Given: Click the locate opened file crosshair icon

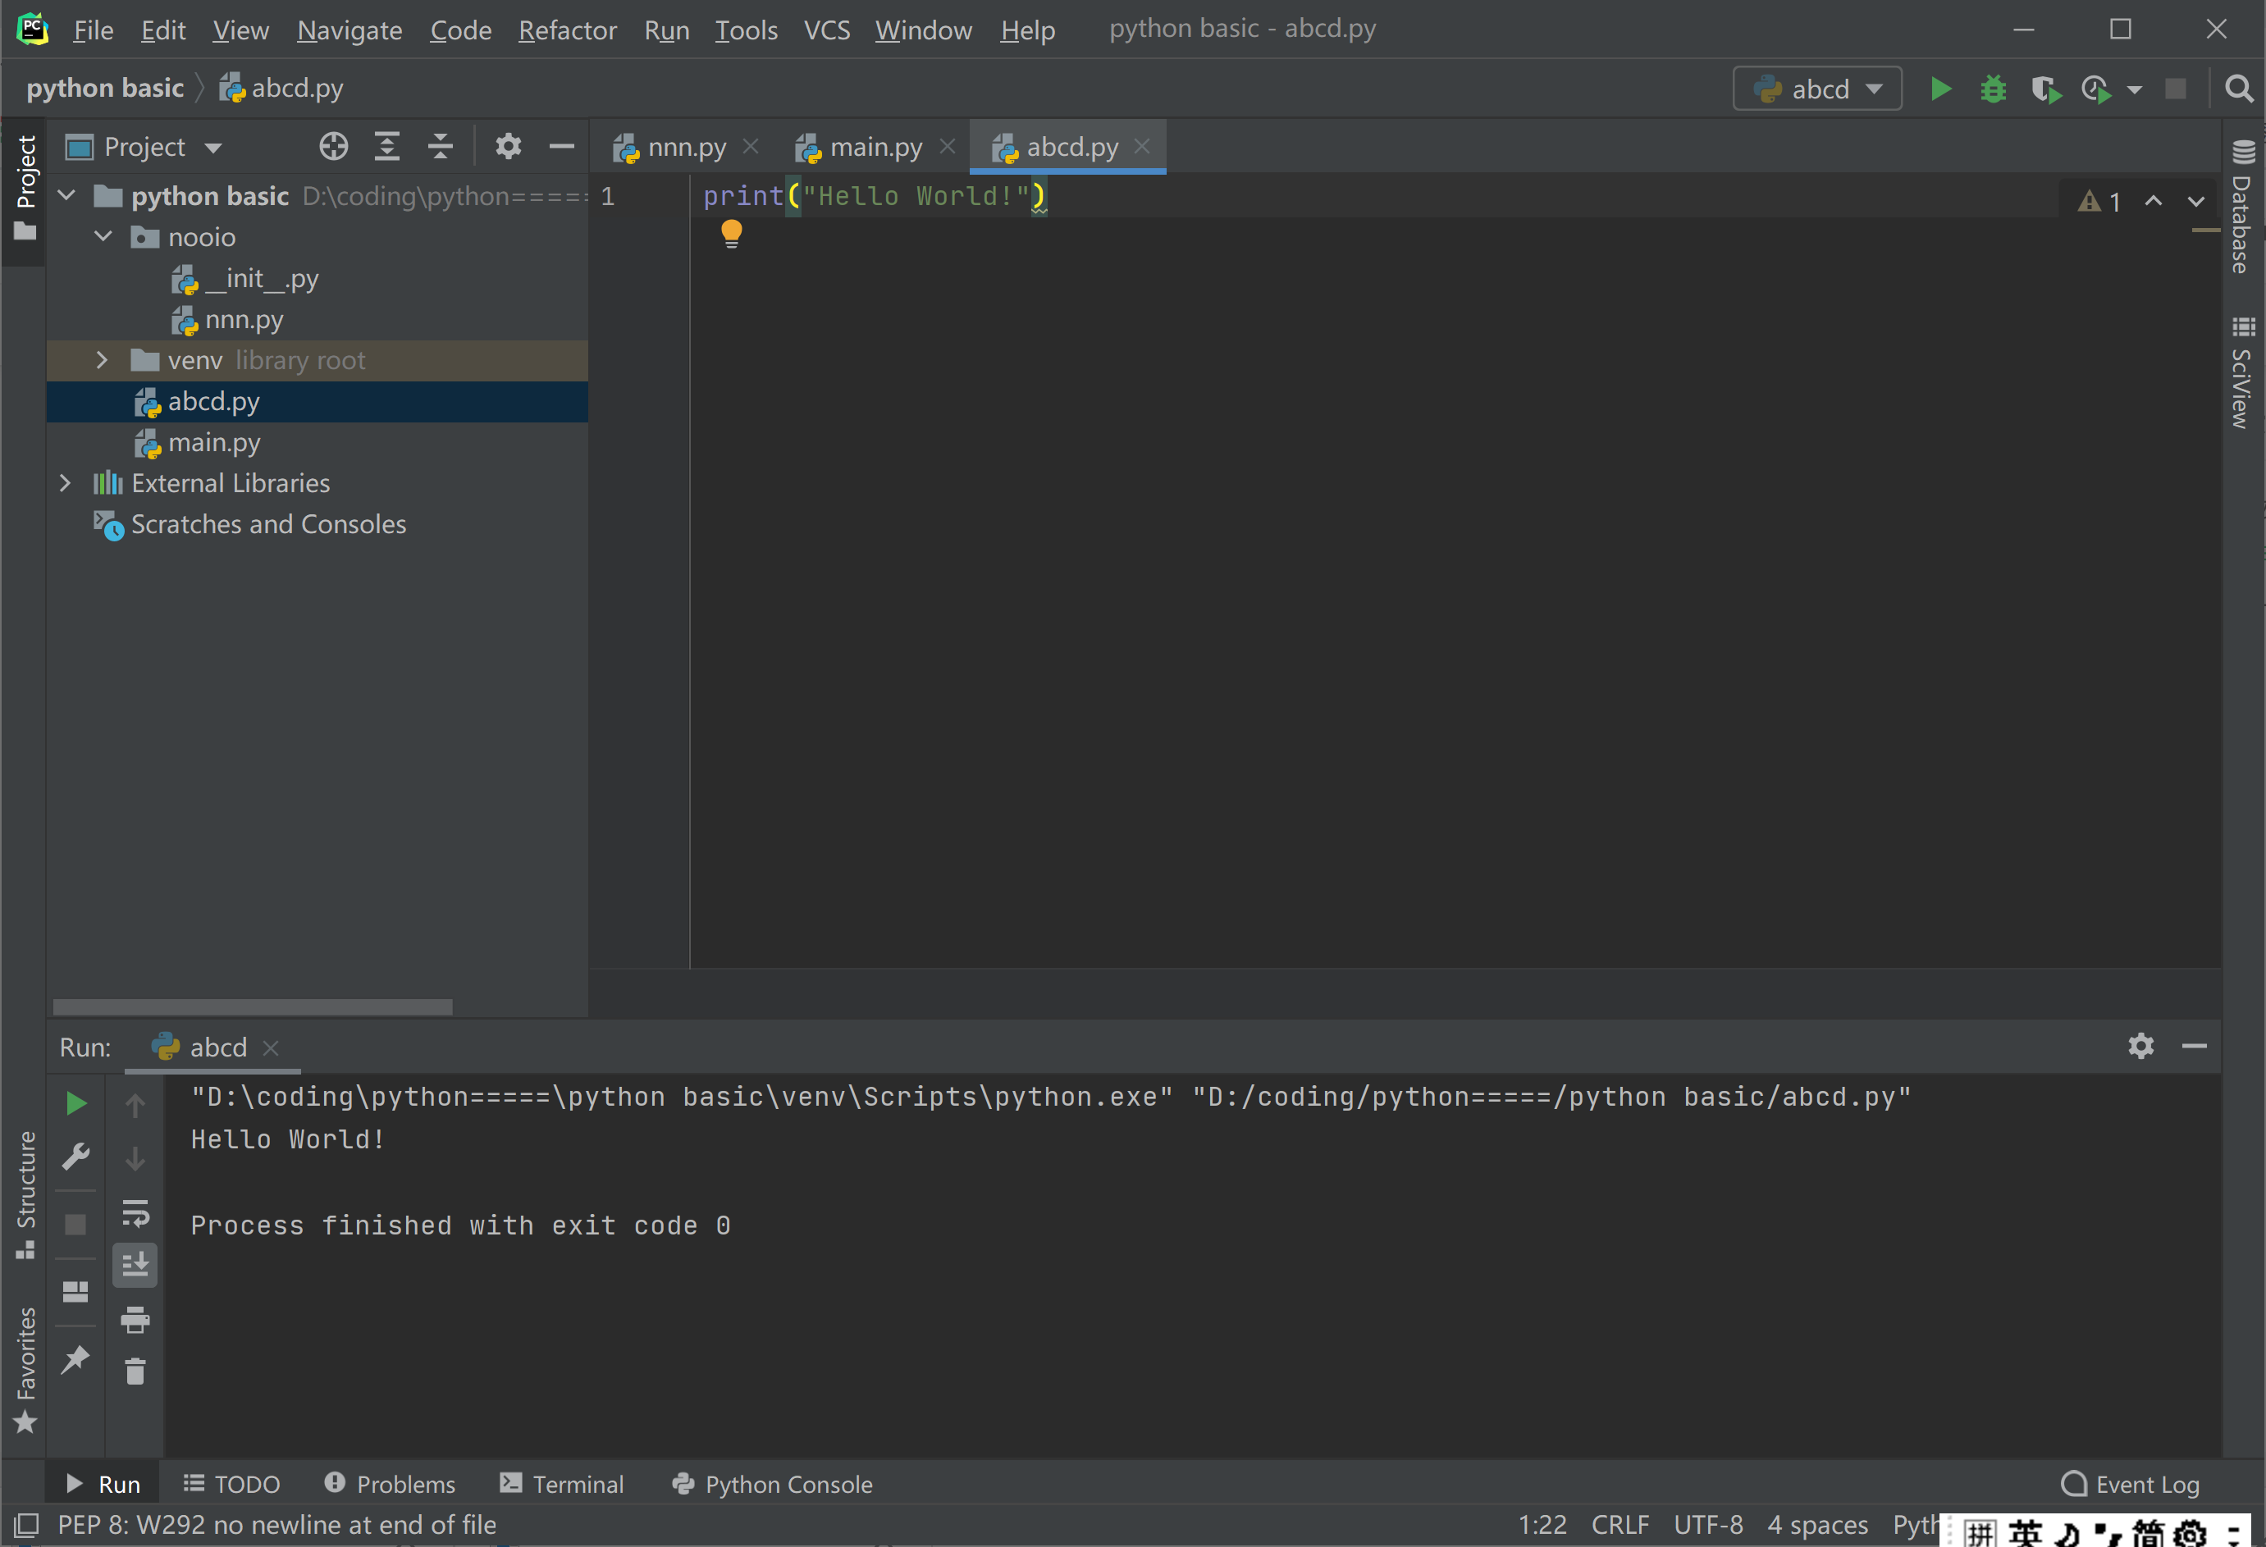Looking at the screenshot, I should (333, 146).
